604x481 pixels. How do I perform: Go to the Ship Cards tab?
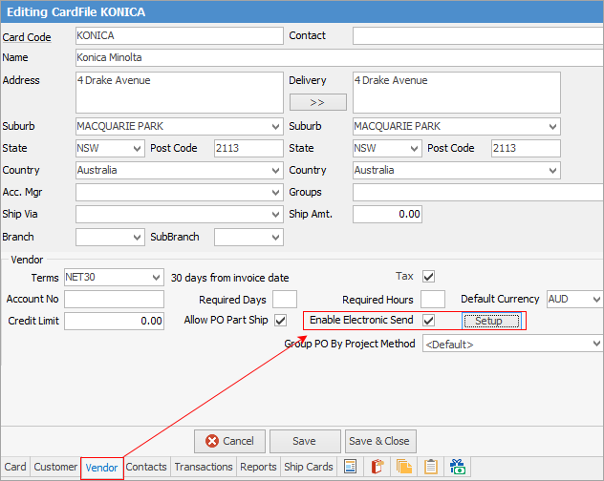pos(308,467)
